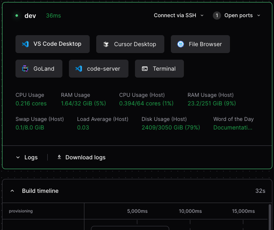The width and height of the screenshot is (274, 230).
Task: Collapse the Build timeline panel
Action: 12,191
